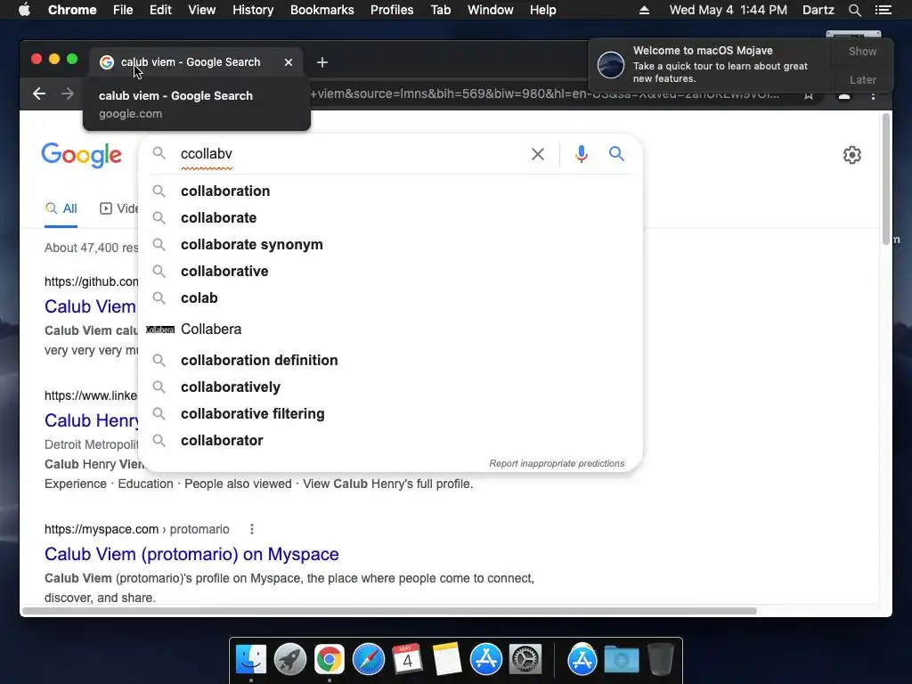
Task: Choose the 'collaborative filtering' suggestion
Action: [x=390, y=413]
